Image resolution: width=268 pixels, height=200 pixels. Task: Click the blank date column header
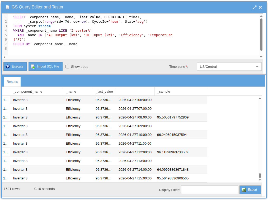[135, 92]
